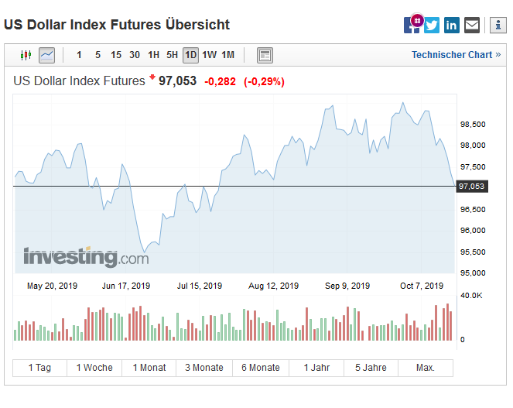Click the 97,053 price marker on the chart axis
Viewport: 513px width, 408px height.
tap(471, 187)
